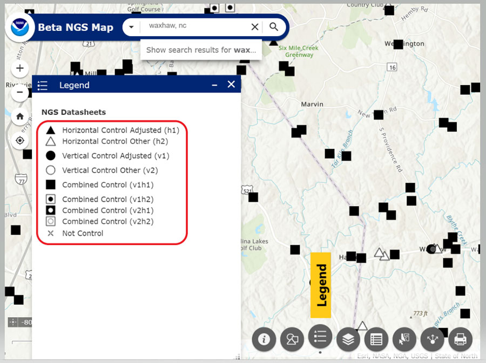The image size is (486, 363).
Task: Toggle the Legend list widget in toolbar
Action: (x=320, y=337)
